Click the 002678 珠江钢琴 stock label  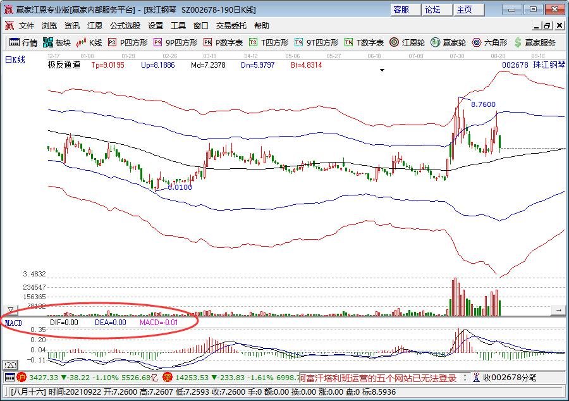click(x=534, y=65)
